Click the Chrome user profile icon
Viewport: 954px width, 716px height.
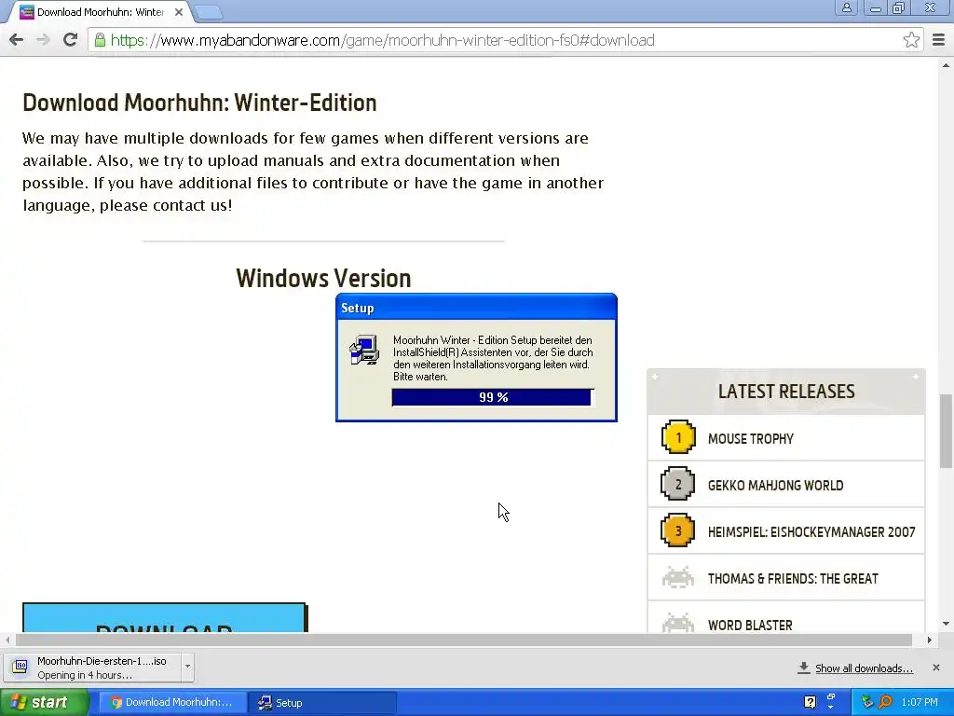point(846,7)
